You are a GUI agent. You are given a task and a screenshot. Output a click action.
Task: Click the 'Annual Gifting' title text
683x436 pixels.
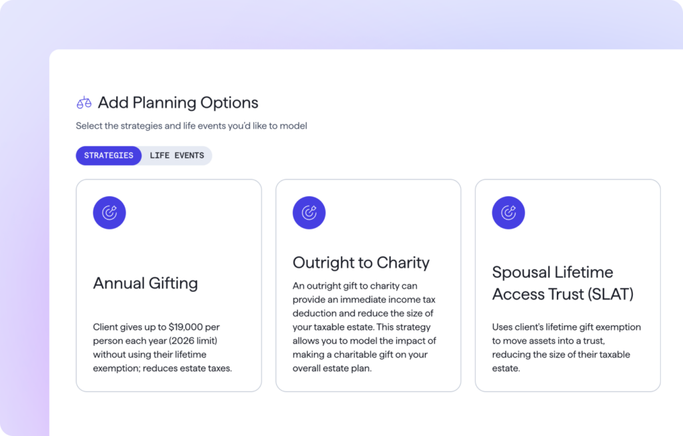145,283
